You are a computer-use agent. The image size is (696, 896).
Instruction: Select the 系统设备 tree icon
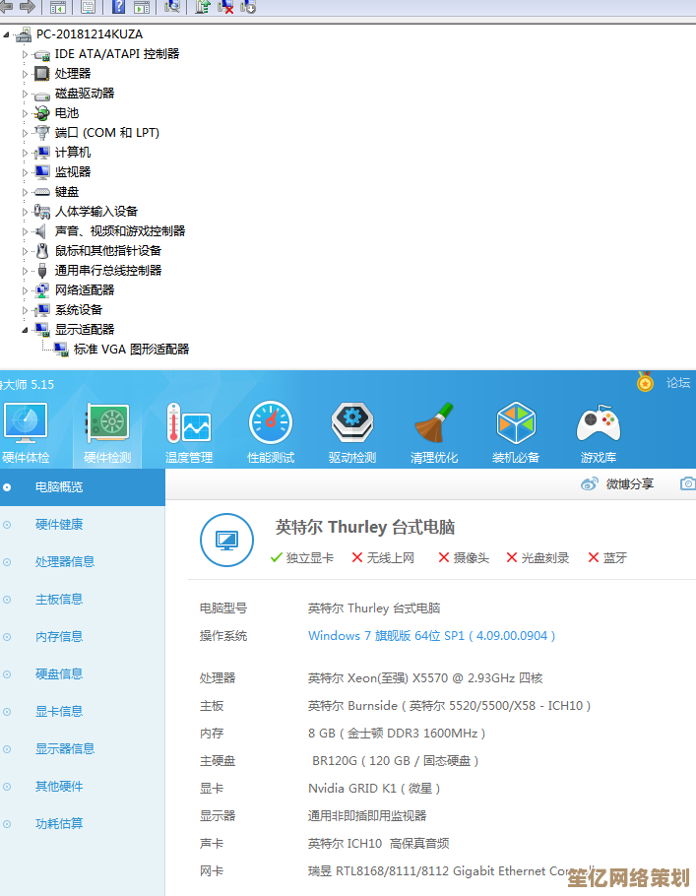click(x=41, y=310)
